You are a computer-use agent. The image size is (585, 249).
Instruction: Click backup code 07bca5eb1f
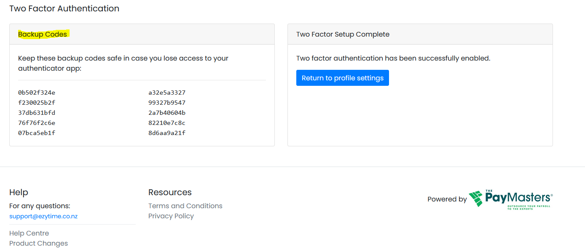coord(37,133)
